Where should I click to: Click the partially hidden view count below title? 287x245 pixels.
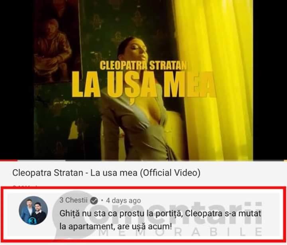(x=25, y=186)
